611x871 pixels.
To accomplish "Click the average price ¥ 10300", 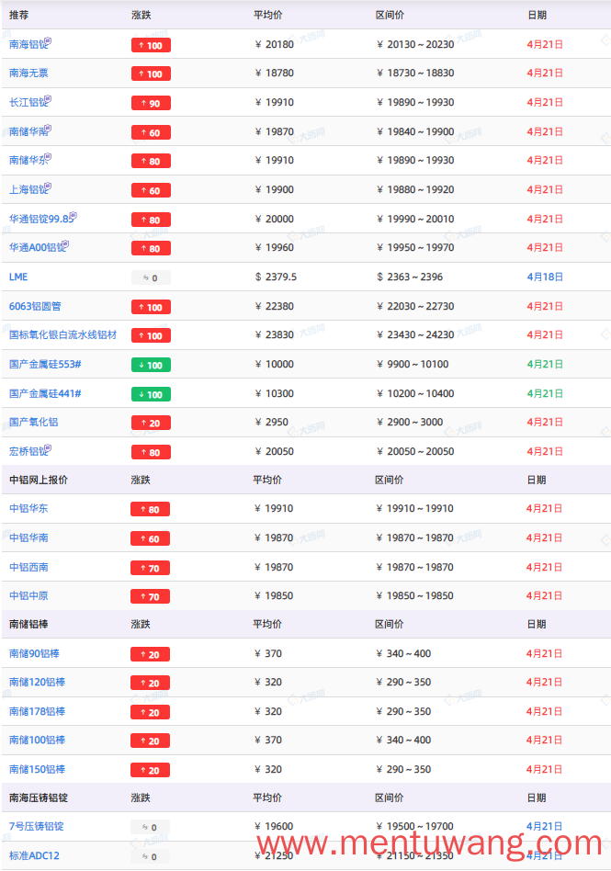I will pos(275,393).
